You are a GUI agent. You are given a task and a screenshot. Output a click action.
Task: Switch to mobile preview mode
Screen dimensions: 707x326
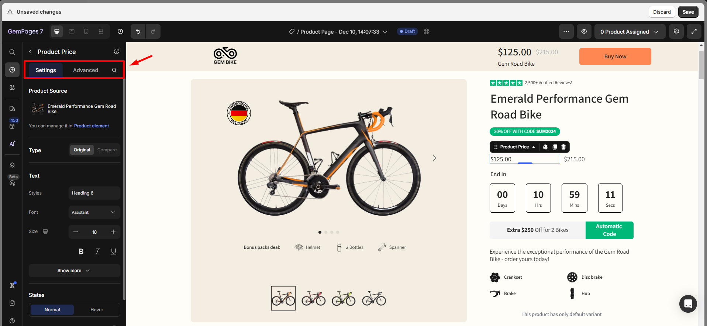coord(86,31)
